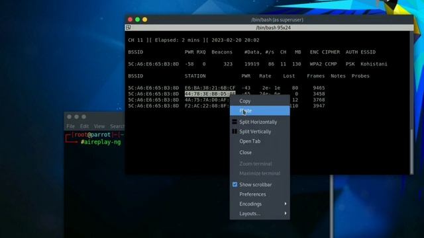Click the terminal grid layout icon
Viewport: 424px width, 238px height.
coord(129,28)
